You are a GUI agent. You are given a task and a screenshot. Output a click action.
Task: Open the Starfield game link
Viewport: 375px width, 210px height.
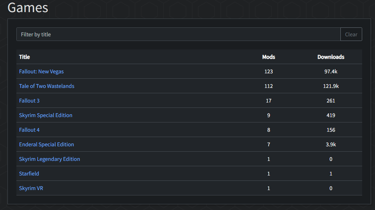click(x=29, y=173)
